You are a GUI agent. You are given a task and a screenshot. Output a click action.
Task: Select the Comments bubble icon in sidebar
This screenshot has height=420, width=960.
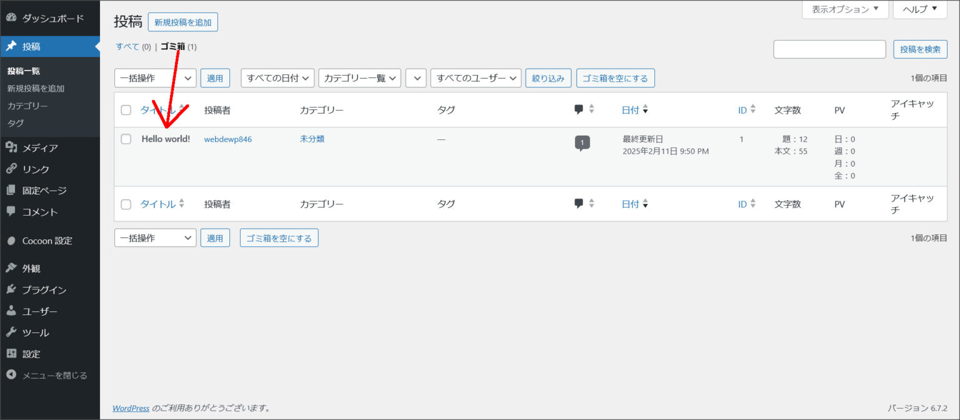tap(11, 211)
